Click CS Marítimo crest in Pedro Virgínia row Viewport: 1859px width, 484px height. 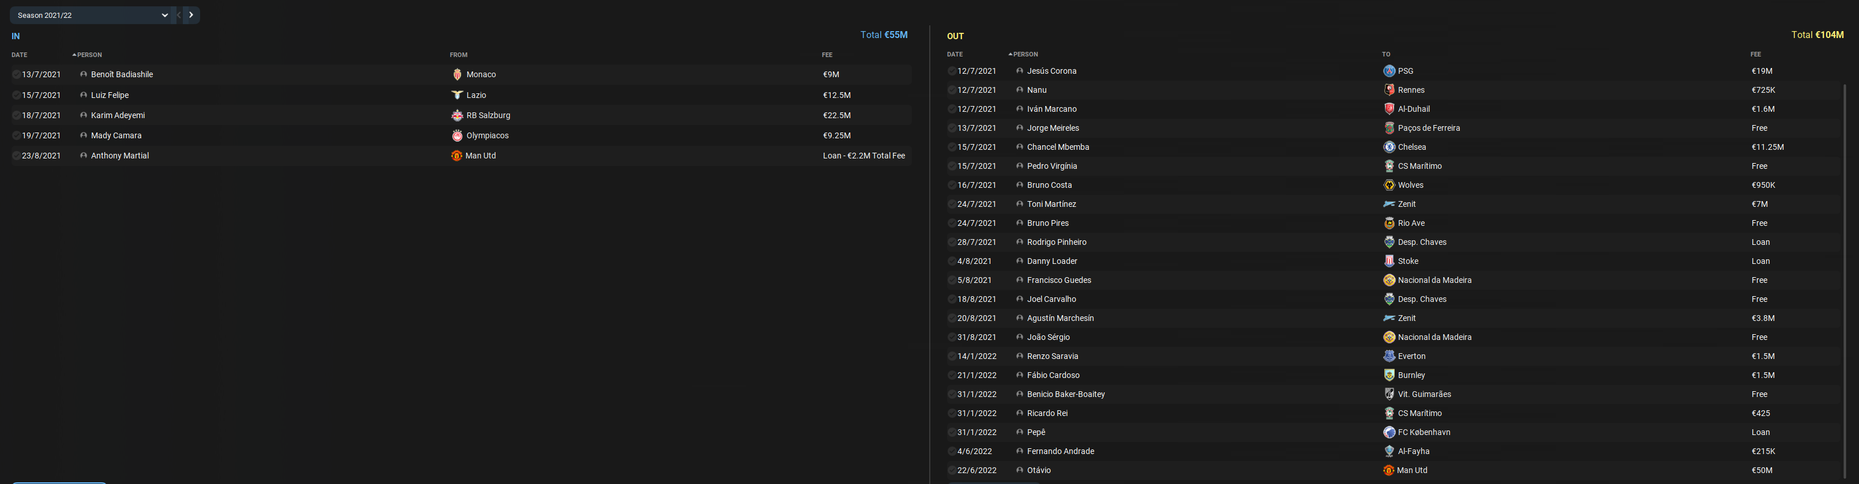tap(1389, 166)
